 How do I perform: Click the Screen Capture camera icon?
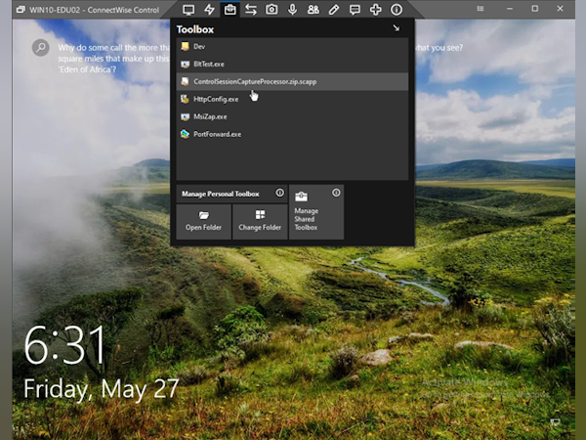pyautogui.click(x=272, y=10)
